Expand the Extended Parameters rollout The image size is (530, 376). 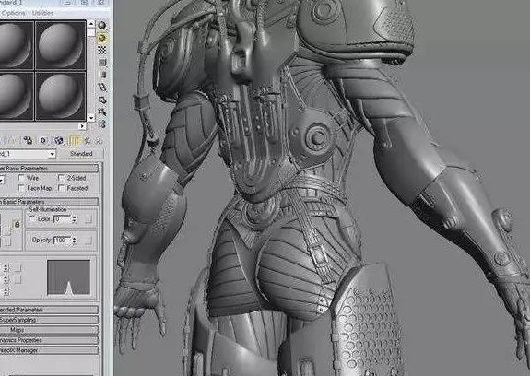point(49,310)
